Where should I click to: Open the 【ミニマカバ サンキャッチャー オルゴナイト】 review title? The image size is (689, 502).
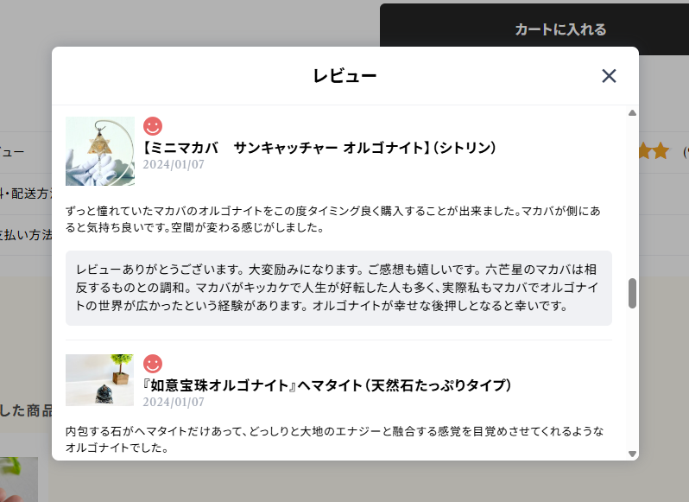coord(319,148)
